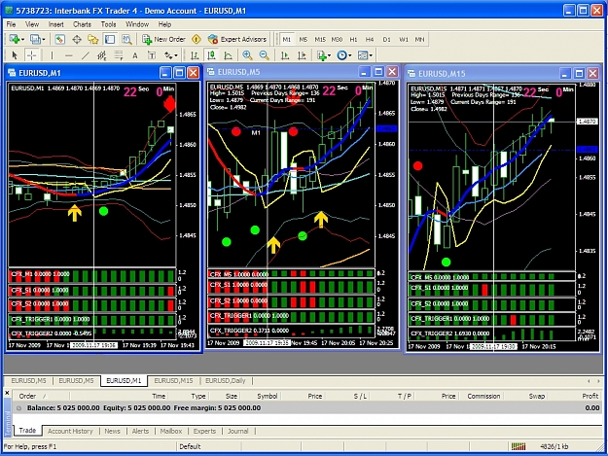
Task: Open the Profiles dropdown
Action: pos(38,39)
